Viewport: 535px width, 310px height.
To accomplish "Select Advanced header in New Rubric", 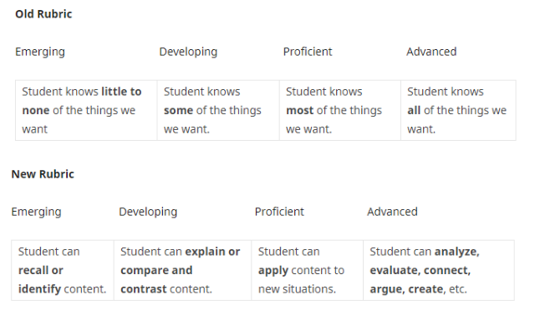I will point(392,212).
